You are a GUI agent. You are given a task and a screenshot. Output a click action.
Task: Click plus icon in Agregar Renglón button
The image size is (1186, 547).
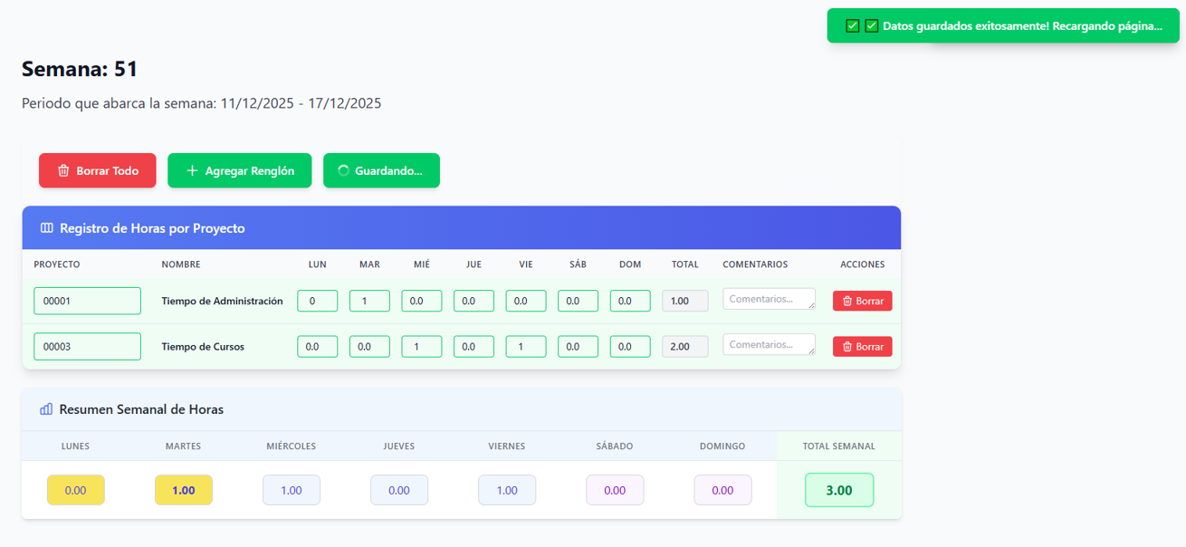[x=192, y=171]
